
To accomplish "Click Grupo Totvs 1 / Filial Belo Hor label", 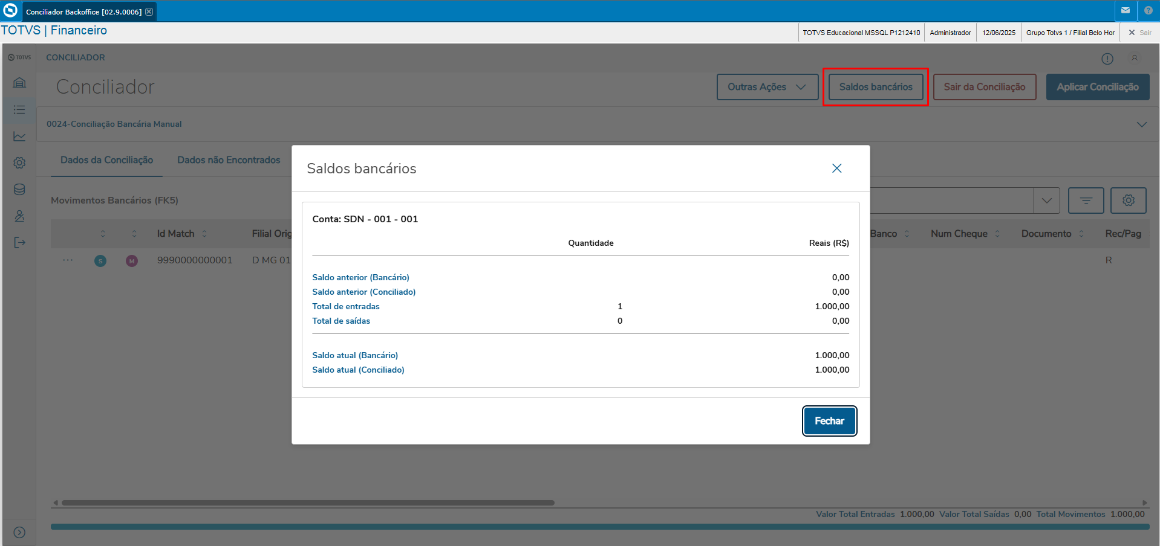I will 1070,33.
